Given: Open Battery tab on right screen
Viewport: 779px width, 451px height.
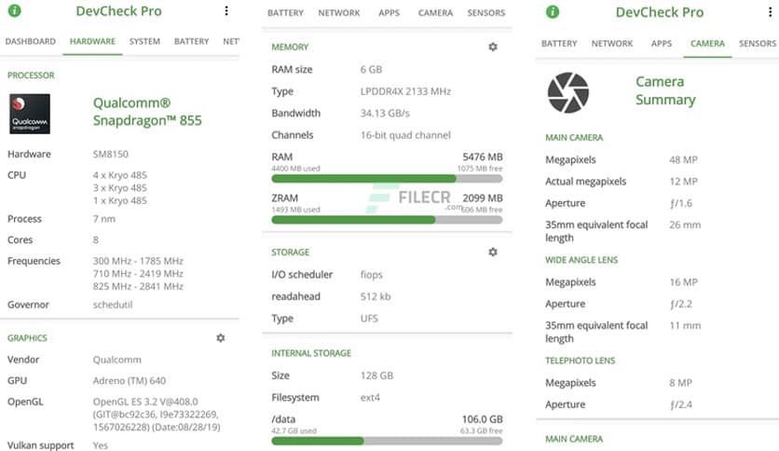Looking at the screenshot, I should point(559,44).
